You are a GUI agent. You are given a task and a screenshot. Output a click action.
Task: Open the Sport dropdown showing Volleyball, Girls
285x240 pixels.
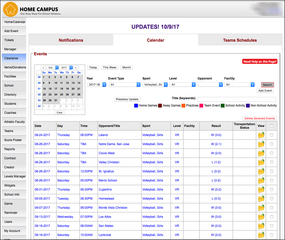(155, 85)
